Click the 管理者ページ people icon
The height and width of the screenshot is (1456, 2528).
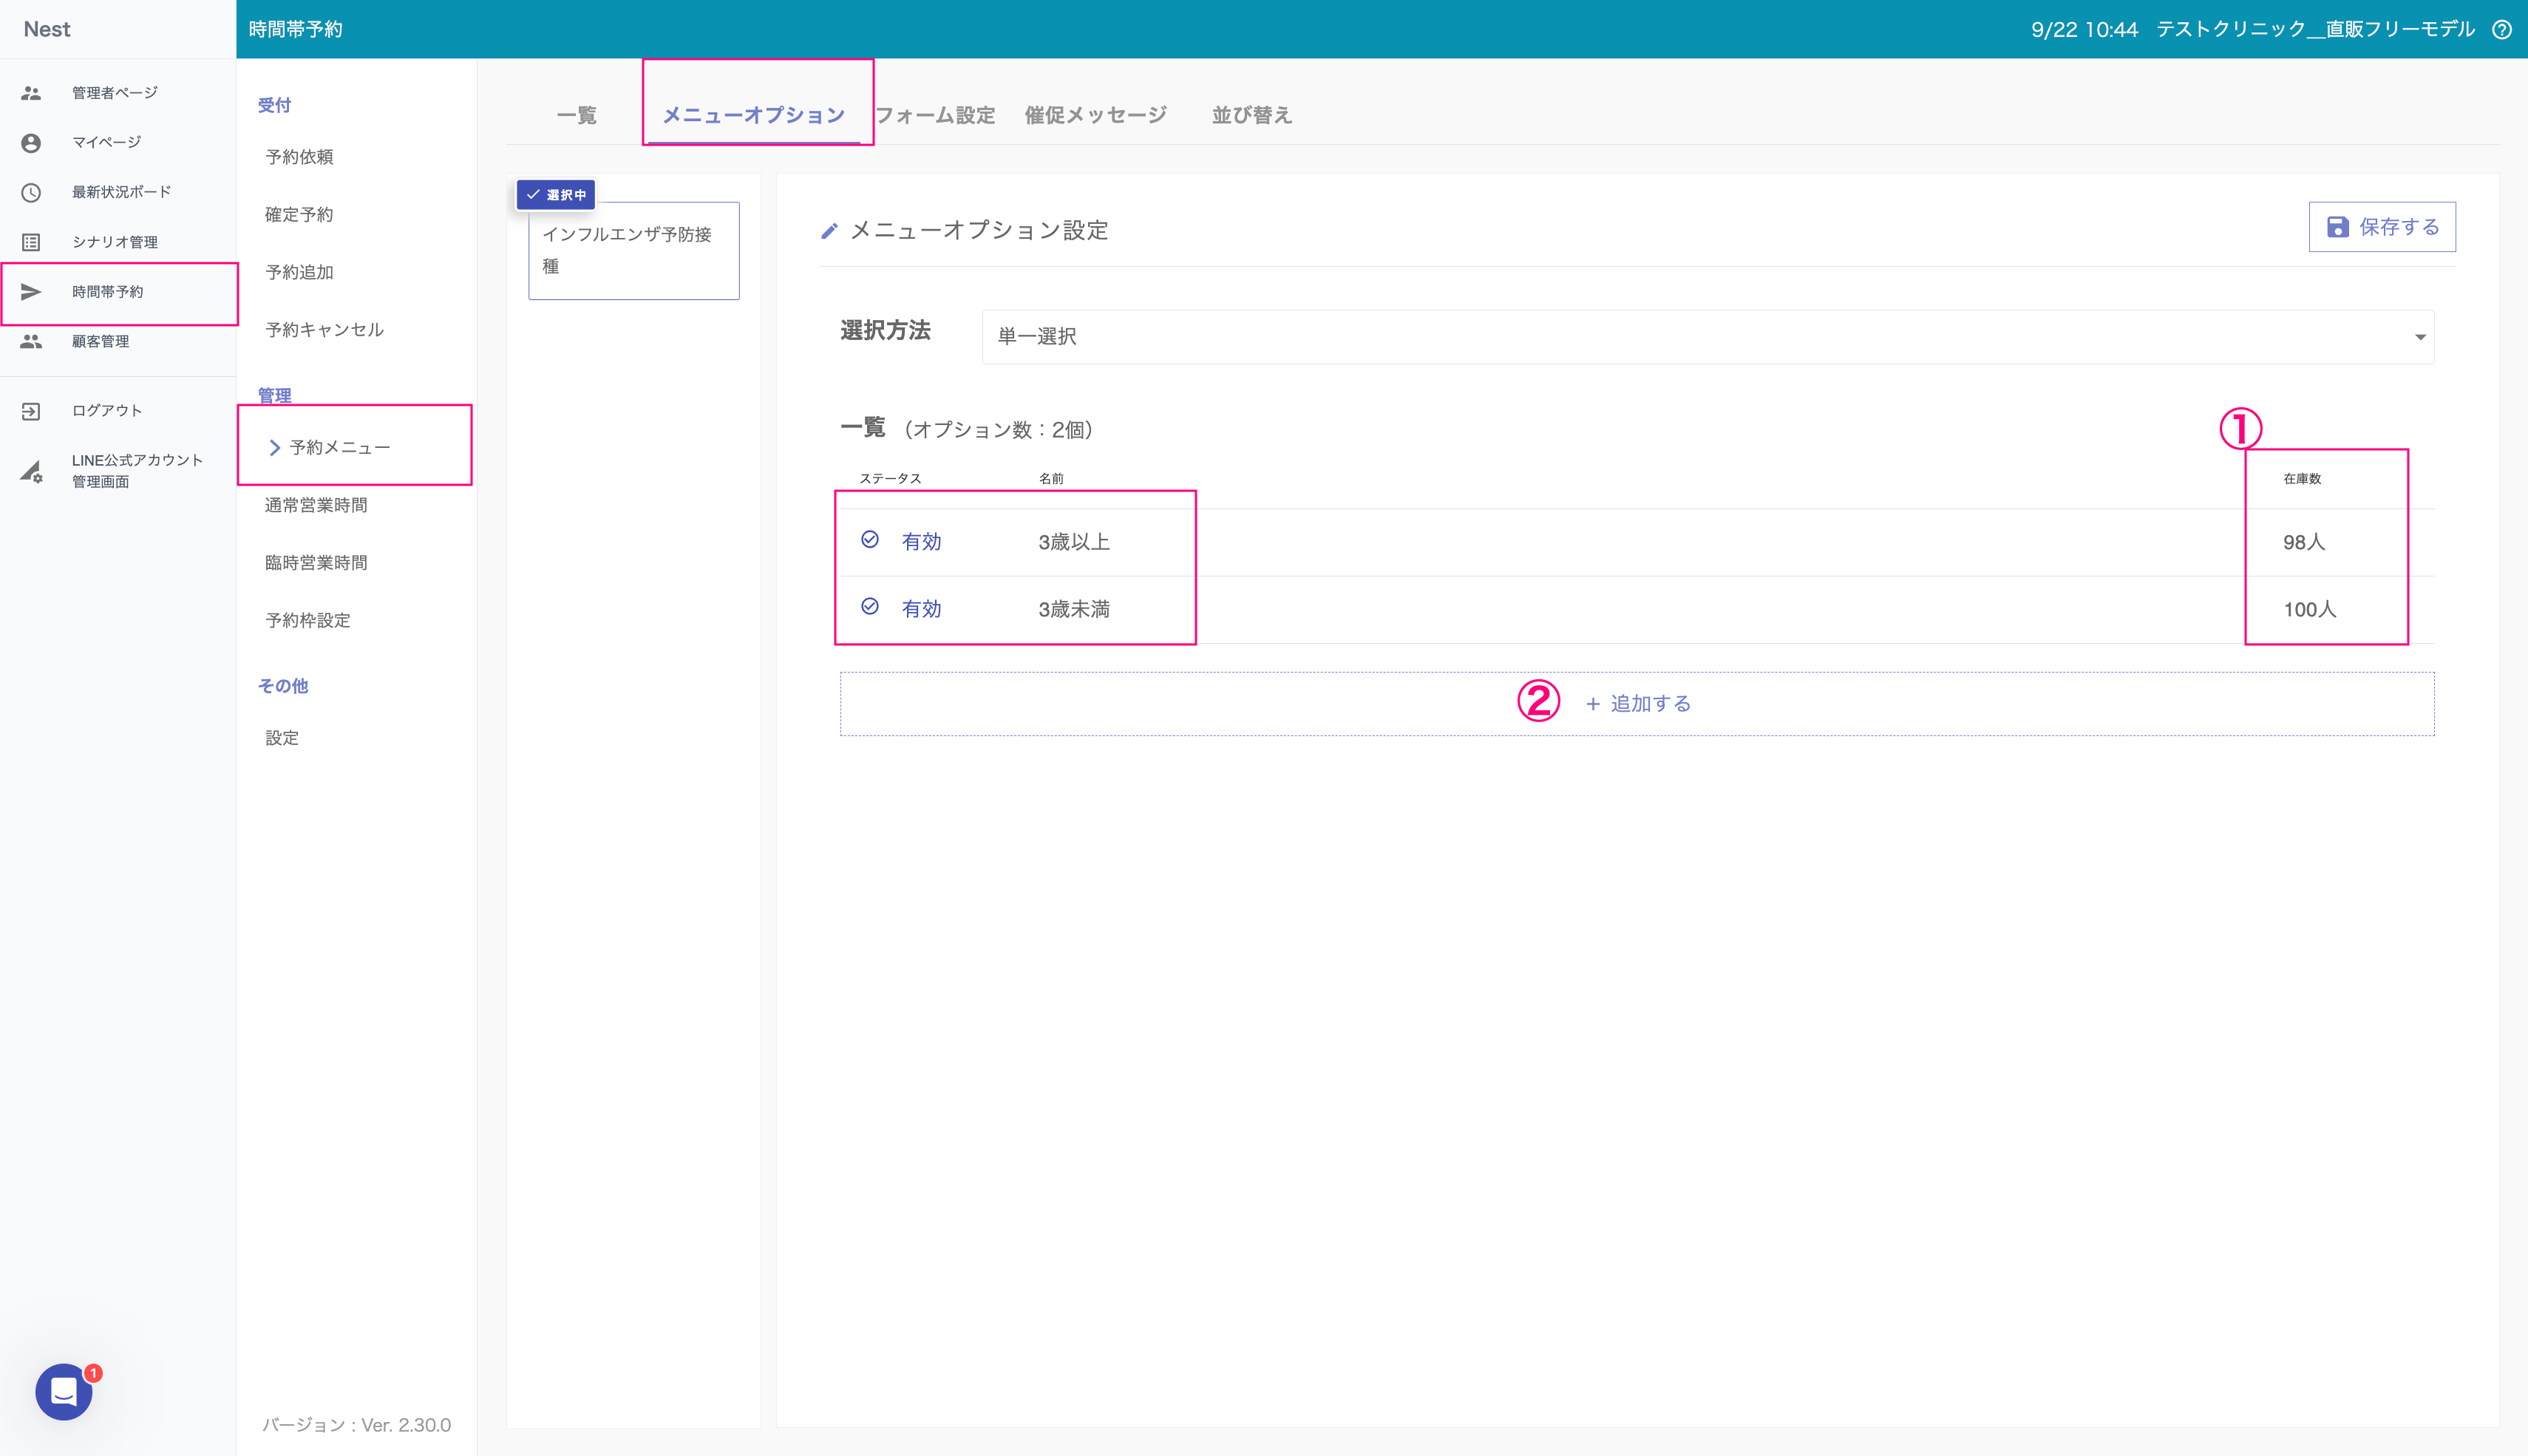[31, 93]
